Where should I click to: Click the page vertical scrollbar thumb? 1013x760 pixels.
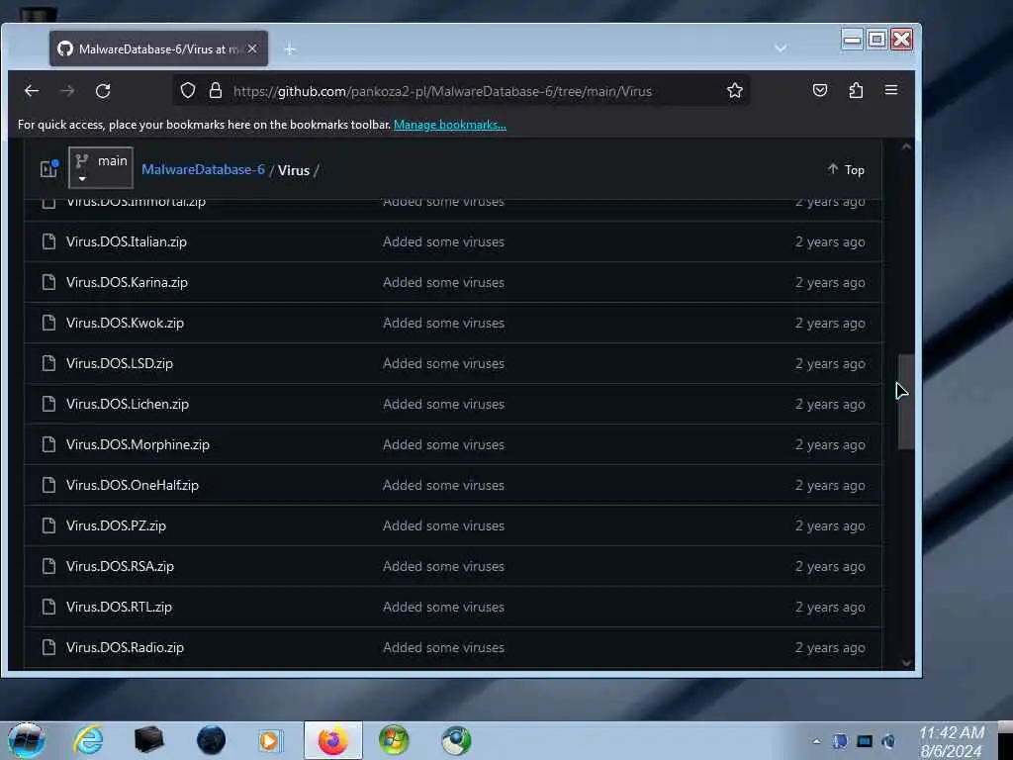coord(906,402)
